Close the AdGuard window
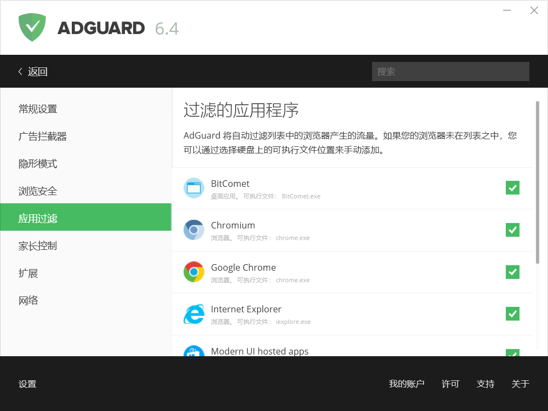Image resolution: width=548 pixels, height=411 pixels. pos(534,10)
